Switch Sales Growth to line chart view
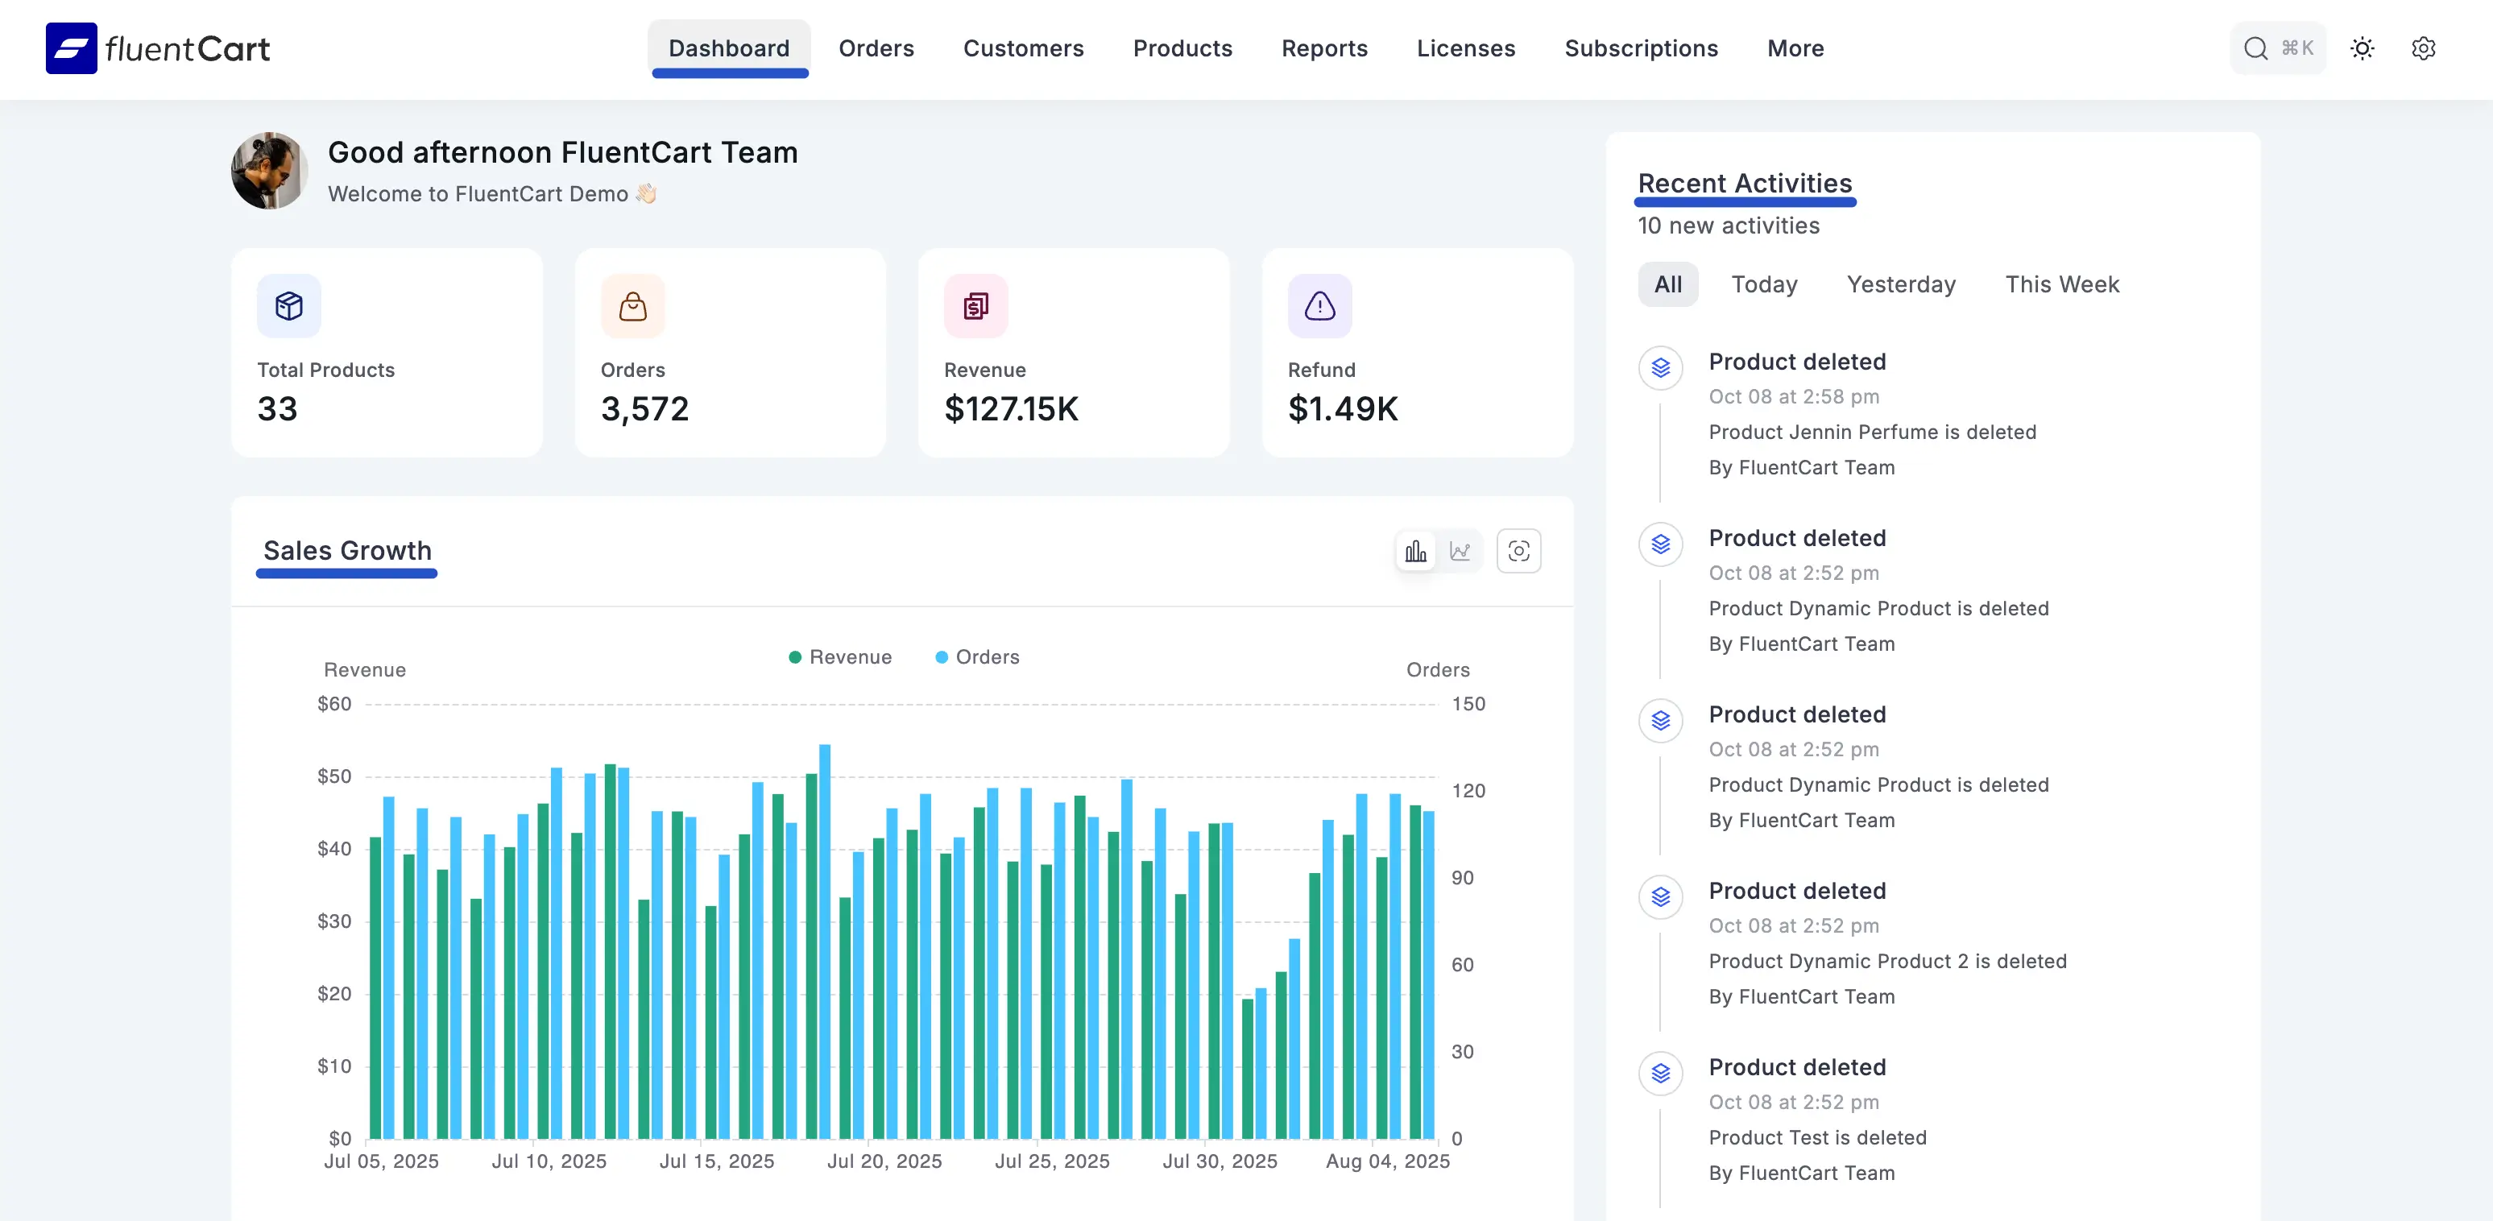Image resolution: width=2493 pixels, height=1221 pixels. click(x=1460, y=552)
